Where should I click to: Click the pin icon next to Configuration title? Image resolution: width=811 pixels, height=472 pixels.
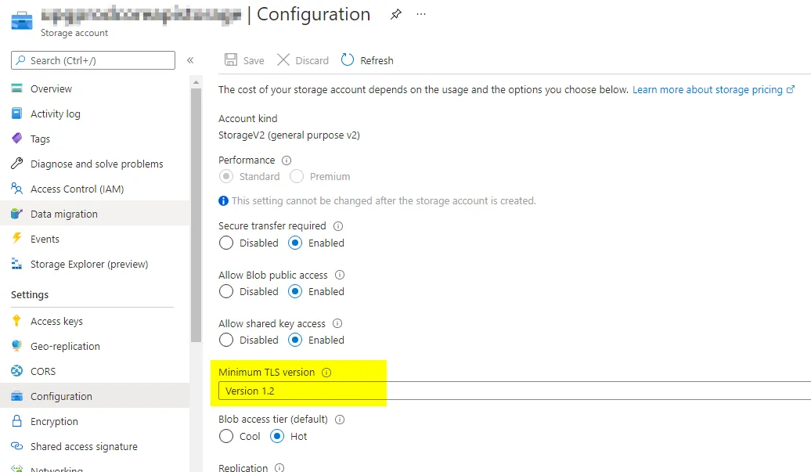396,15
